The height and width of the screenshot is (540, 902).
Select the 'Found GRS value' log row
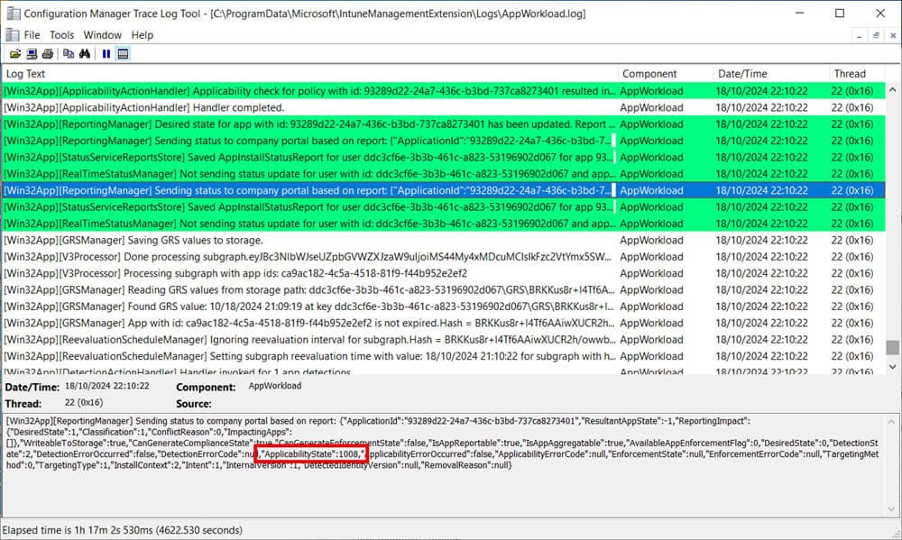444,307
